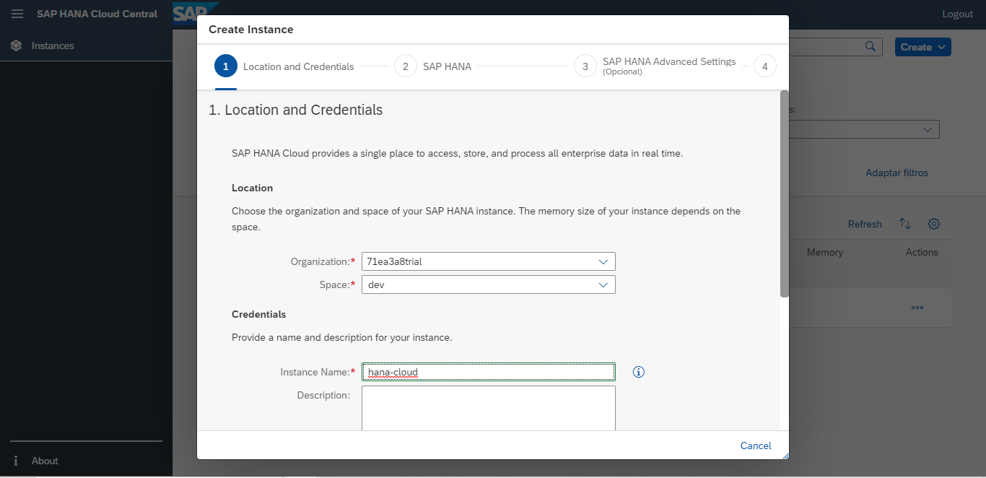The height and width of the screenshot is (478, 986).
Task: Click the dialog vertical scrollbar
Action: [784, 194]
